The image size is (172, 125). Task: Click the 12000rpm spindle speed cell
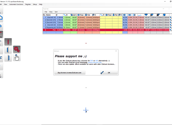point(96,25)
